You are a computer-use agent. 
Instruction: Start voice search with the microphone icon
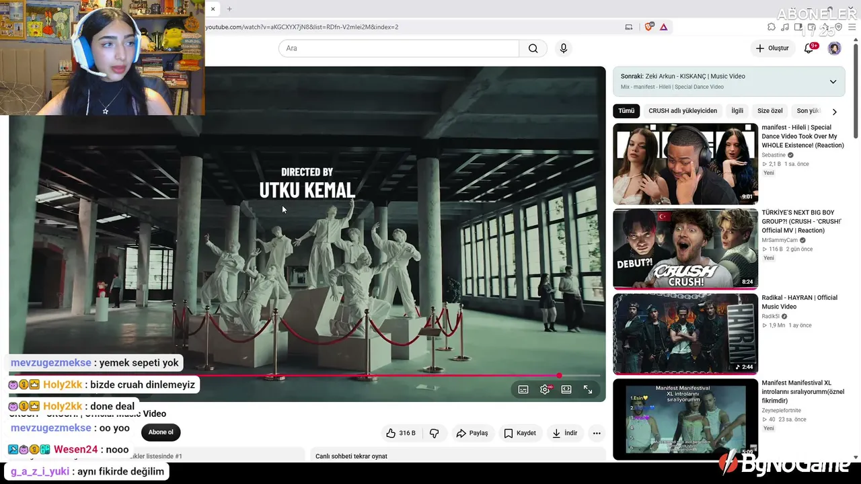(564, 48)
